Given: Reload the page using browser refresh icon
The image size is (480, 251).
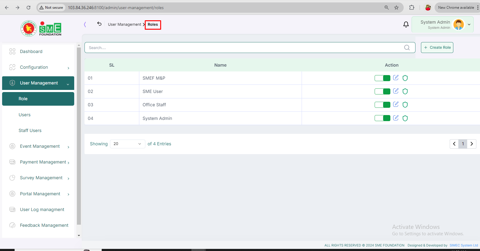Looking at the screenshot, I should [28, 8].
